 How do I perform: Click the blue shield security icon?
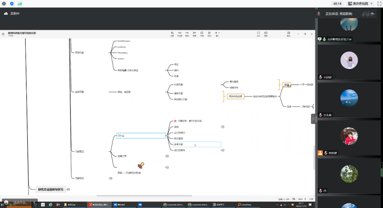(x=12, y=4)
